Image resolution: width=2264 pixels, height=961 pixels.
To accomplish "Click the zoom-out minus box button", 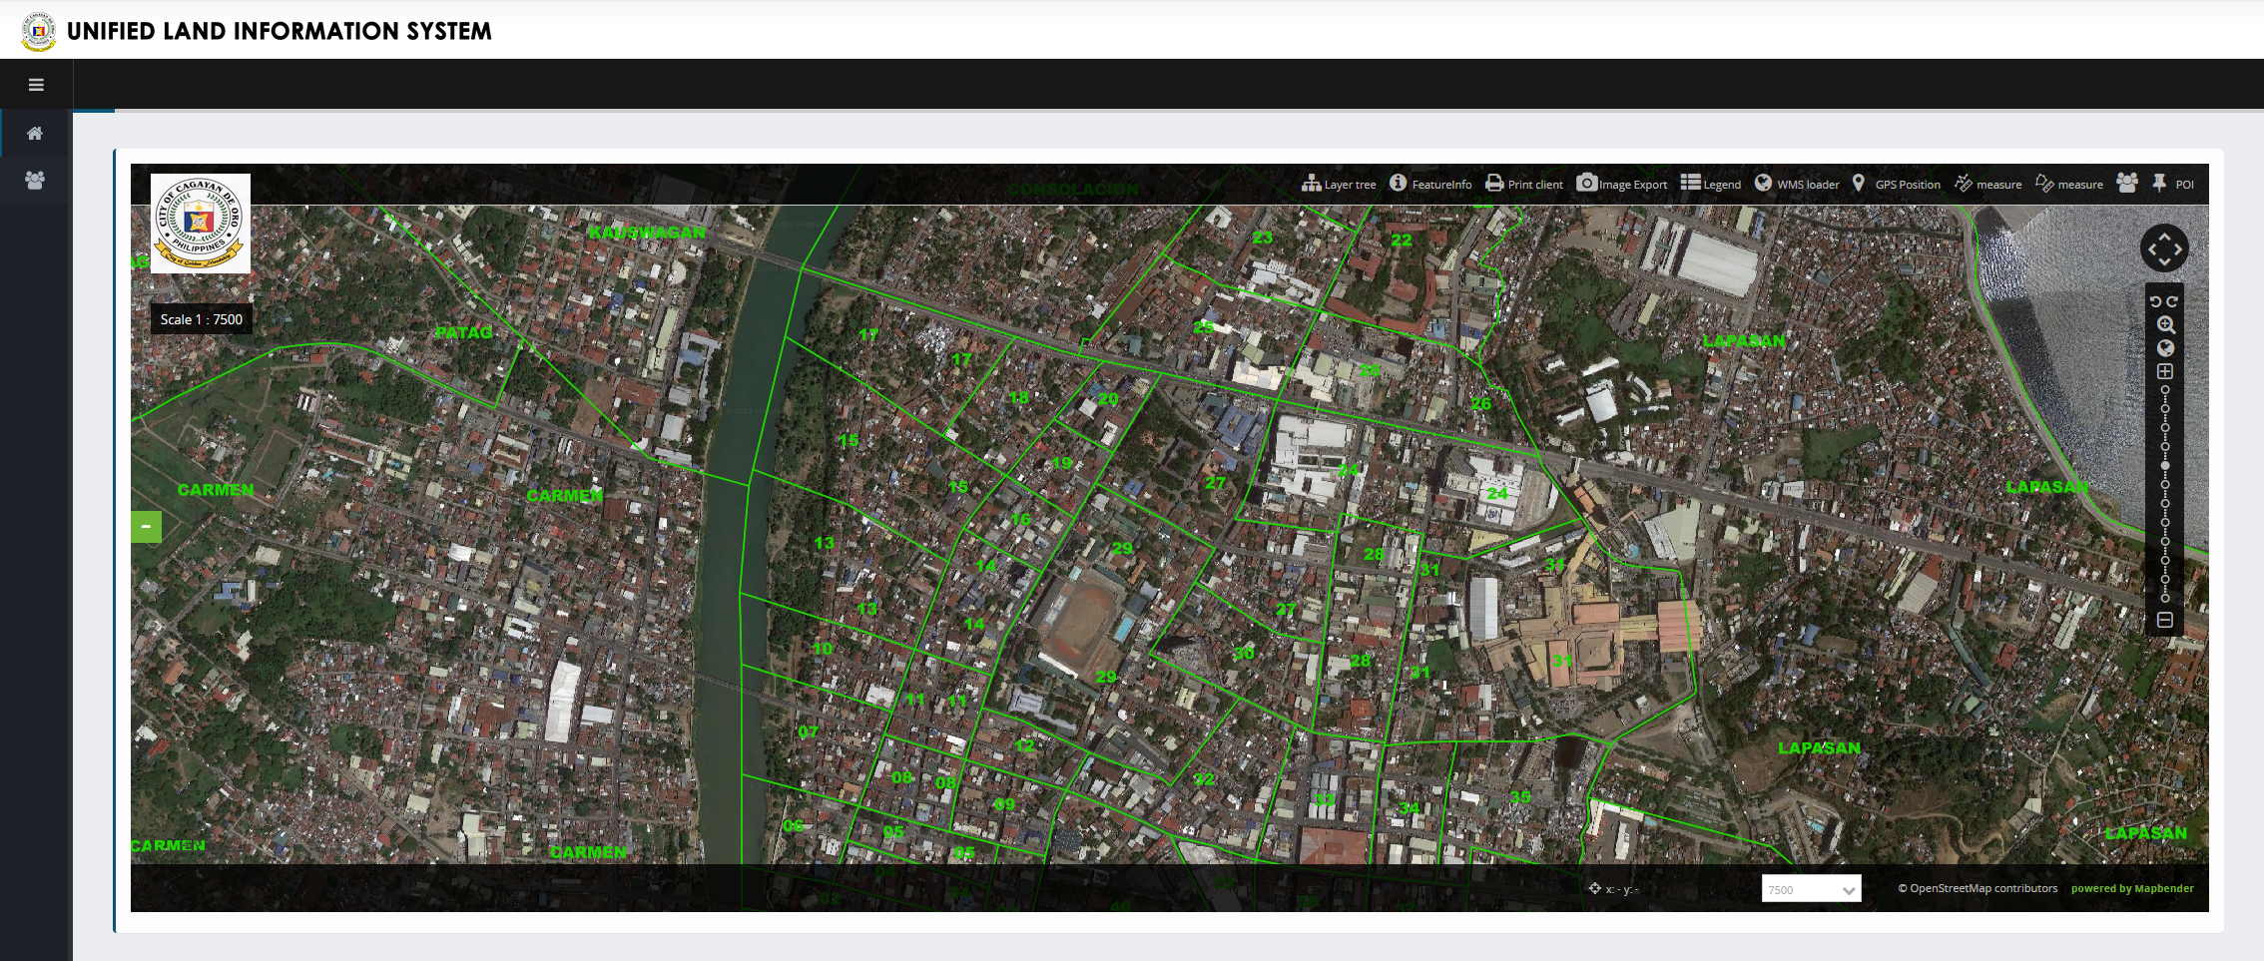I will pos(2165,620).
